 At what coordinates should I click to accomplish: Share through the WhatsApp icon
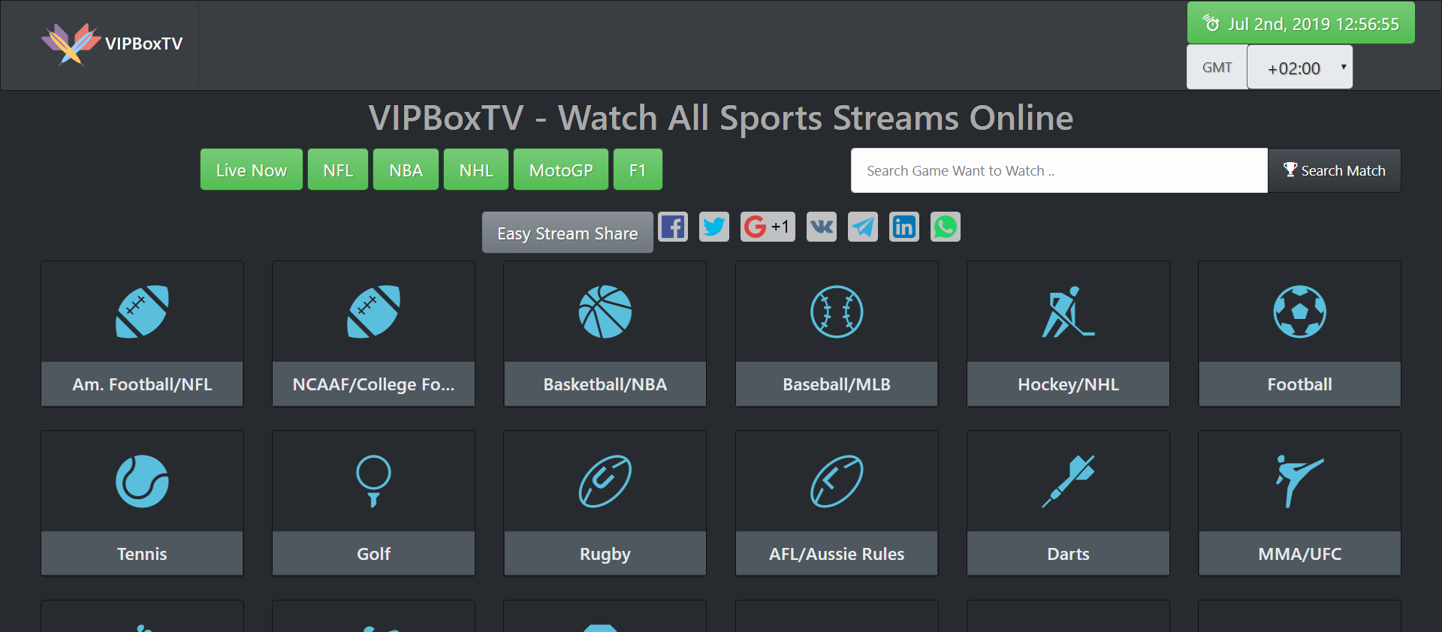point(946,227)
